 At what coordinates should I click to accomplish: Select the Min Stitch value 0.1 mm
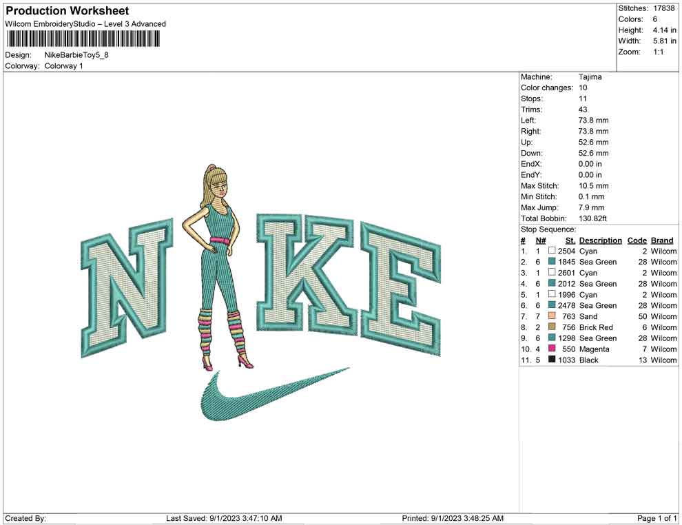coord(591,196)
